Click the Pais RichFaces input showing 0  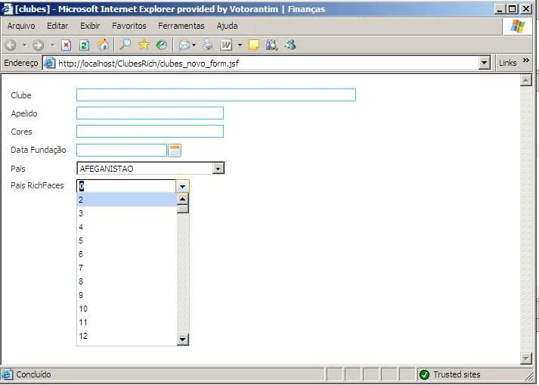[126, 186]
